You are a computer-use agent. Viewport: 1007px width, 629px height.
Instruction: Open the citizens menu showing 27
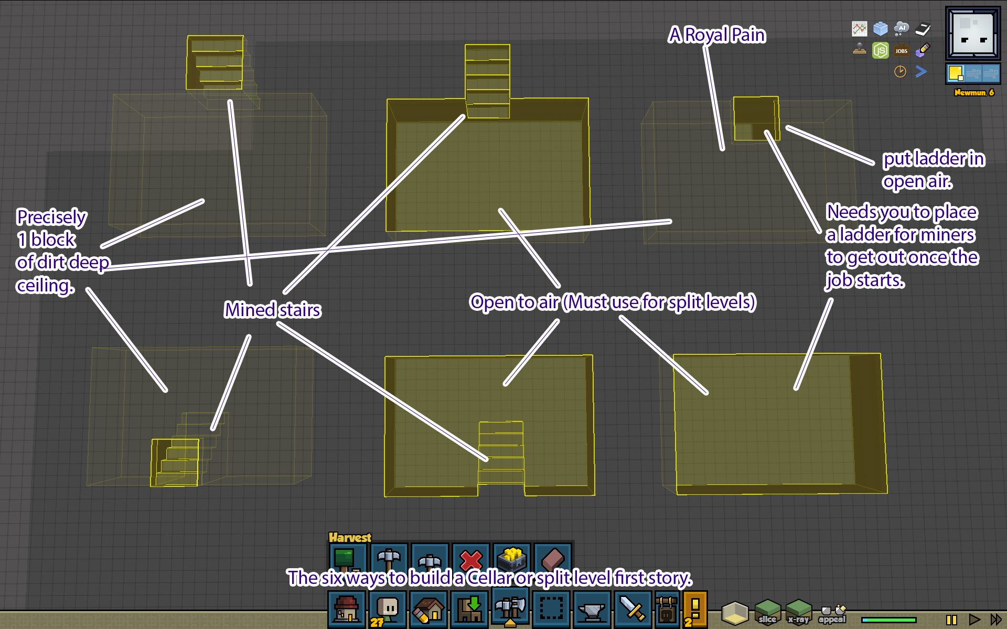click(388, 609)
